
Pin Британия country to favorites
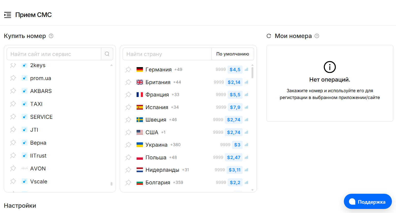[x=128, y=82]
